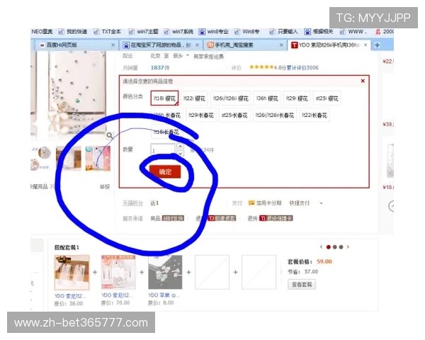This screenshot has width=425, height=340.
Task: Increase quantity with the up arrow
Action: [180, 146]
